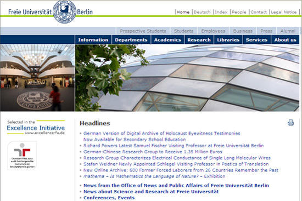Select Academics in the main navigation
Screen dimensions: 302x201
point(167,40)
